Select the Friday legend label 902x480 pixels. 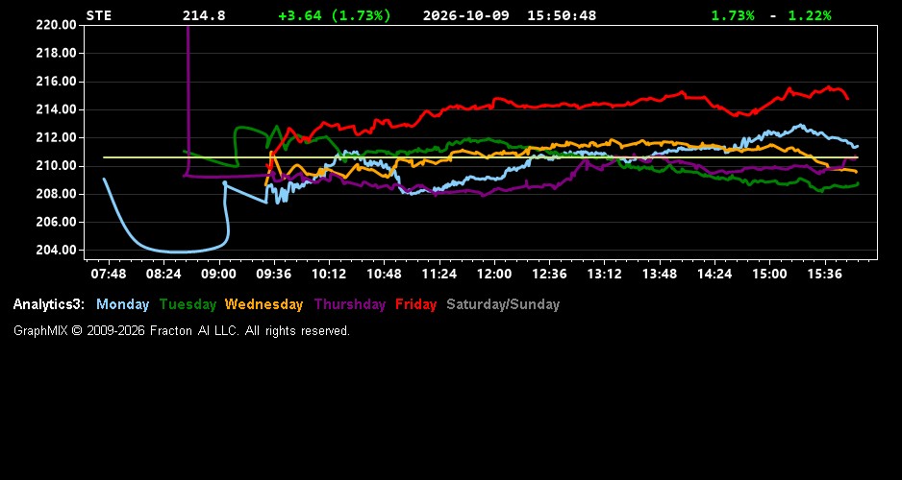pos(416,305)
